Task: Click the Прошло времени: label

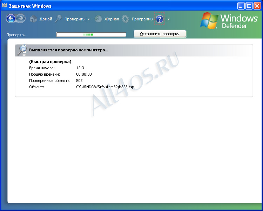Action: point(45,74)
